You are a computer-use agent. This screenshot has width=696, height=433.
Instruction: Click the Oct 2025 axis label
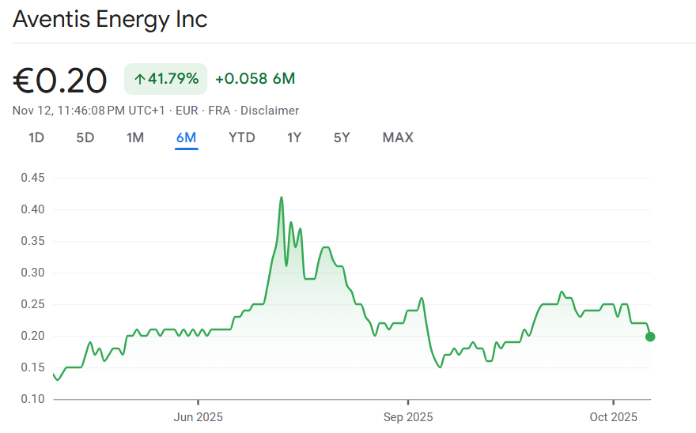613,416
